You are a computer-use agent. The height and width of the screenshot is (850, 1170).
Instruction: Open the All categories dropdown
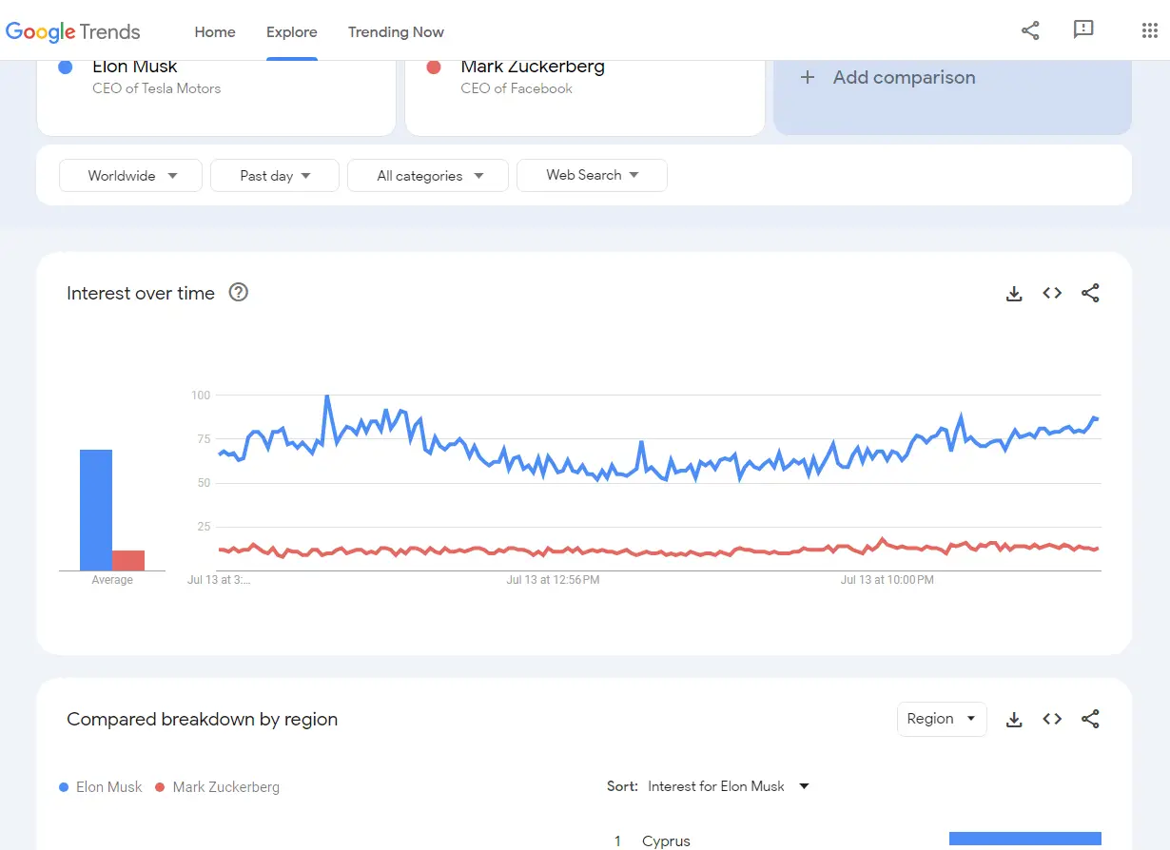428,176
